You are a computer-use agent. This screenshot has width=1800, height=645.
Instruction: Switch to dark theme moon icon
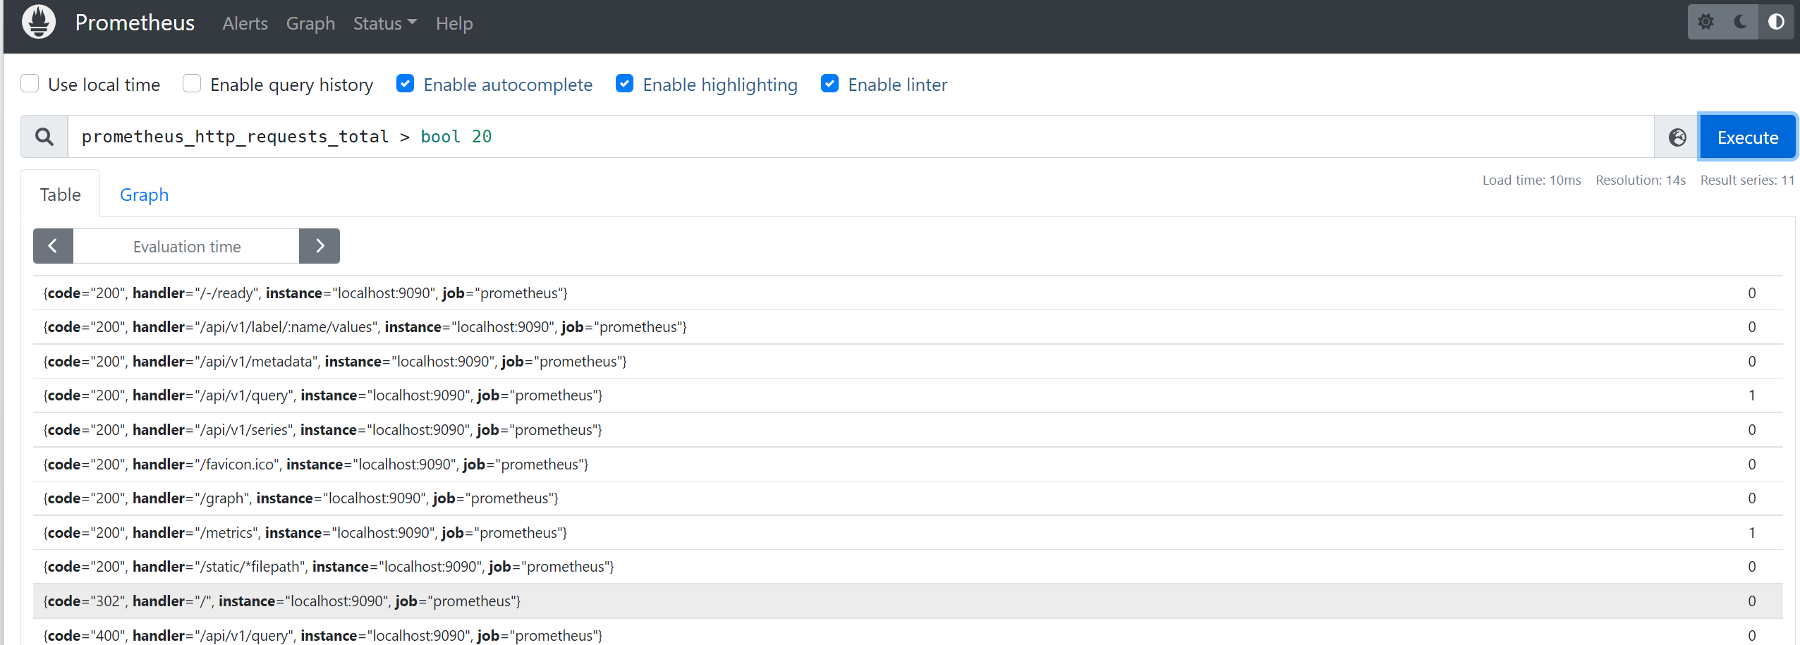pyautogui.click(x=1741, y=22)
